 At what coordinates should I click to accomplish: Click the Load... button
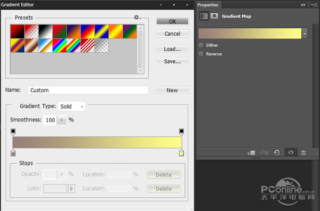[172, 49]
